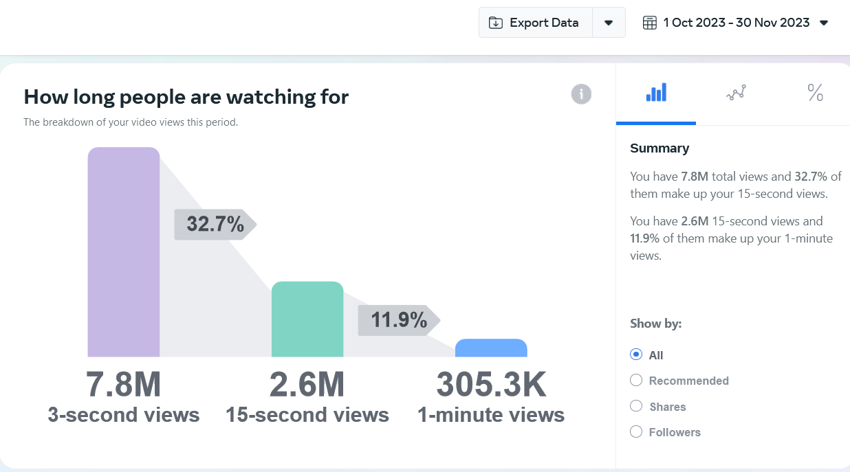850x472 pixels.
Task: Click the calendar icon by the date range
Action: click(649, 23)
